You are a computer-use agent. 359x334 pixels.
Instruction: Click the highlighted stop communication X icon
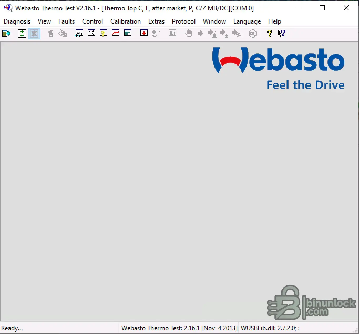point(34,34)
